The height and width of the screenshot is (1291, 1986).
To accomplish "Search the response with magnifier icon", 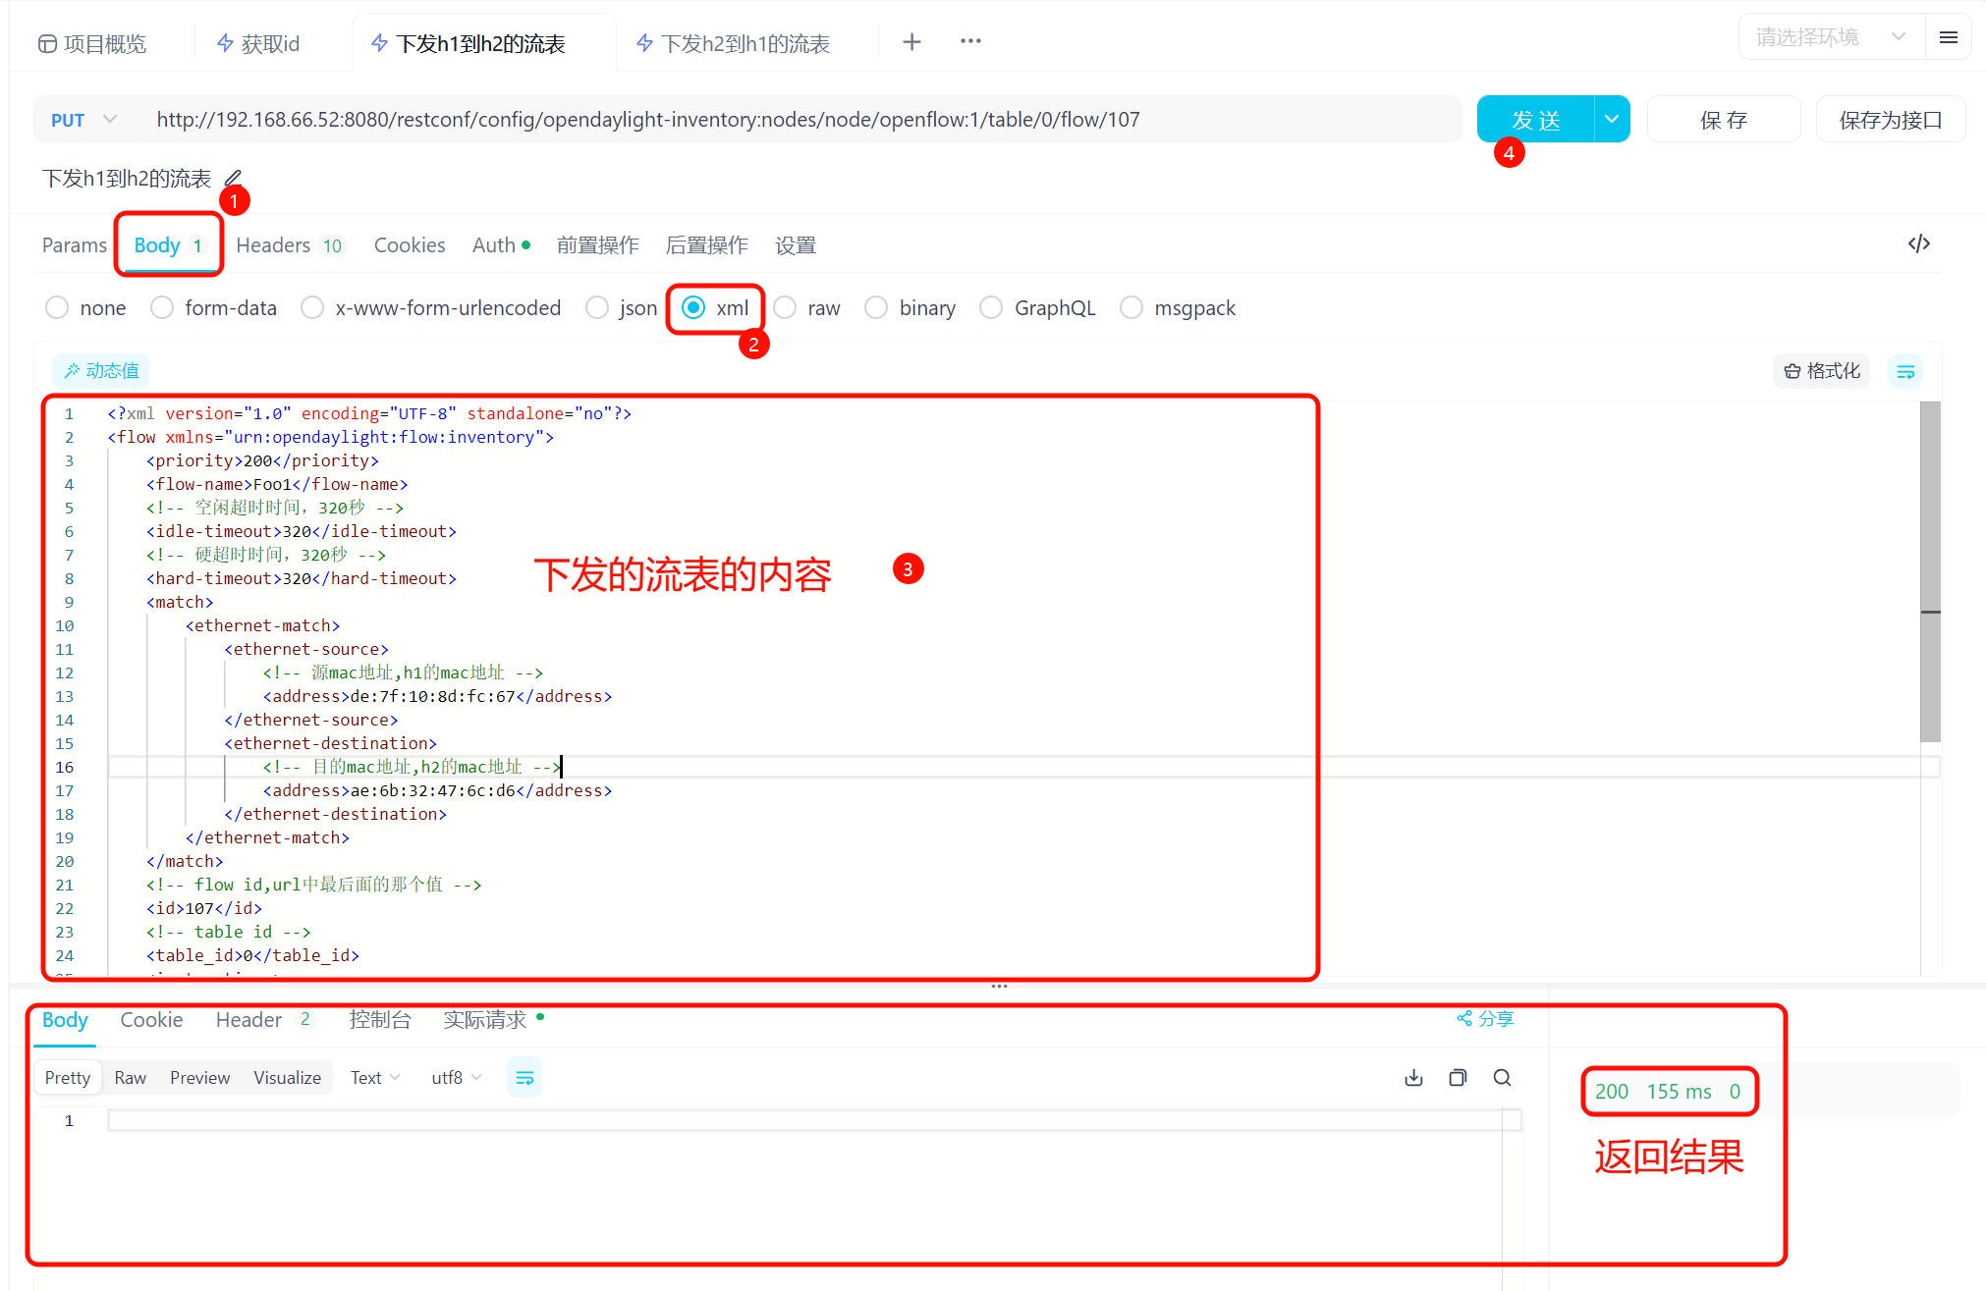I will pyautogui.click(x=1502, y=1078).
